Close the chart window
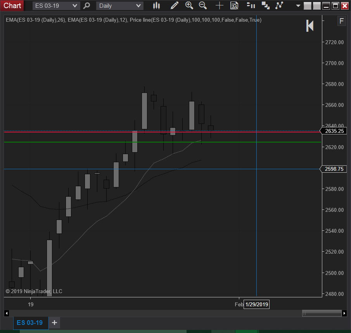Viewport: 351px width, 333px height. coord(345,6)
